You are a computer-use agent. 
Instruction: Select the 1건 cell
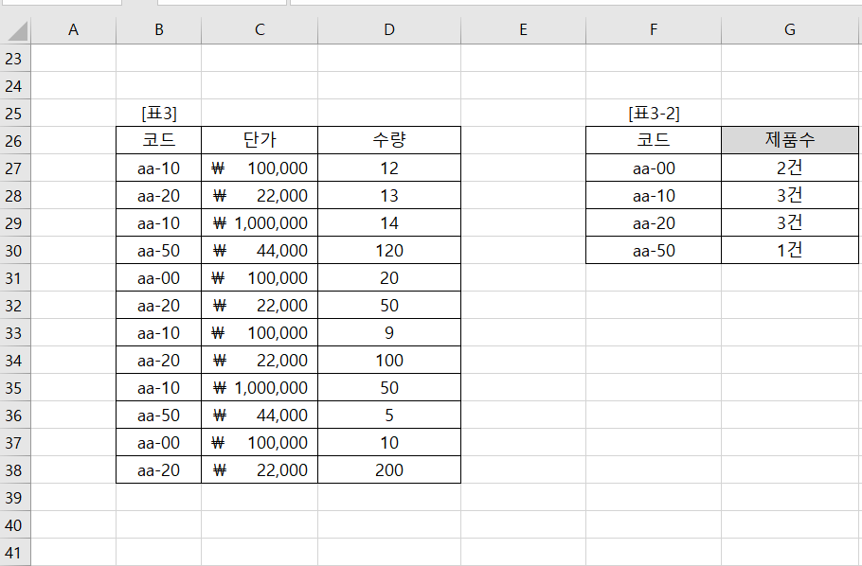click(x=790, y=251)
